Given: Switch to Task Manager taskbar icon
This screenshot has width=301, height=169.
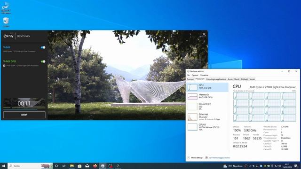Looking at the screenshot, I should click(x=103, y=166).
